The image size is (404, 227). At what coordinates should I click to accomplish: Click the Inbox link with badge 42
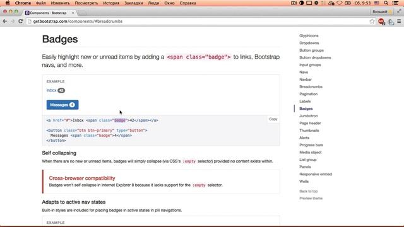tap(56, 90)
